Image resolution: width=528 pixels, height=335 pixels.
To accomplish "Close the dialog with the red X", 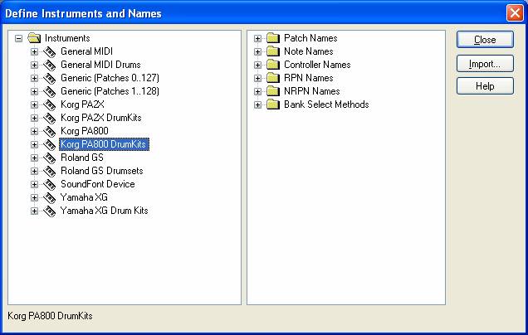I will click(515, 13).
